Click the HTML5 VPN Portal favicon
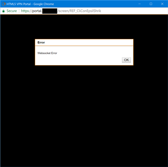 pos(4,4)
